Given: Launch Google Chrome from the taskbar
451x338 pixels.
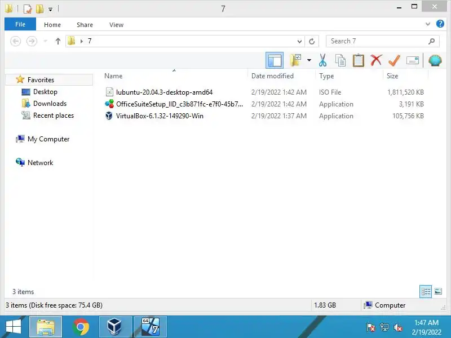Looking at the screenshot, I should coord(81,327).
